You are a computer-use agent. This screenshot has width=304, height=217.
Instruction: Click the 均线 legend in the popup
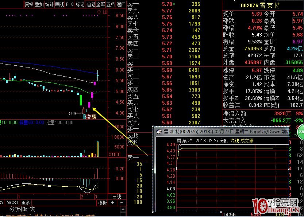click(235, 141)
